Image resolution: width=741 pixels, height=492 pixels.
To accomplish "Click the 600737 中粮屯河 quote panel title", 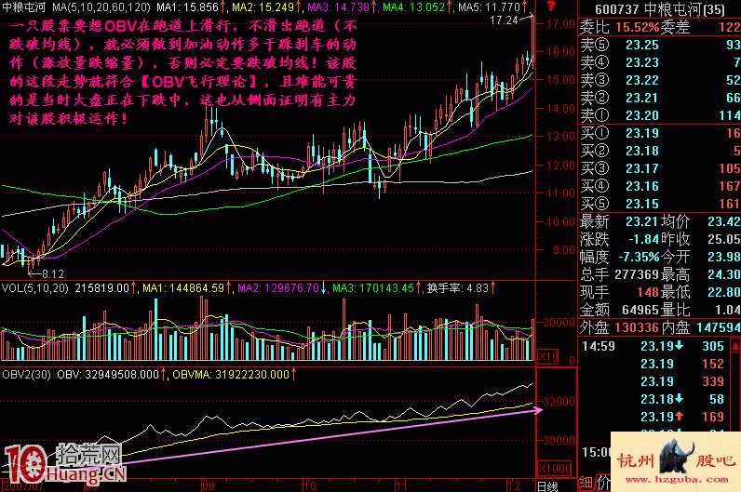I will click(660, 9).
